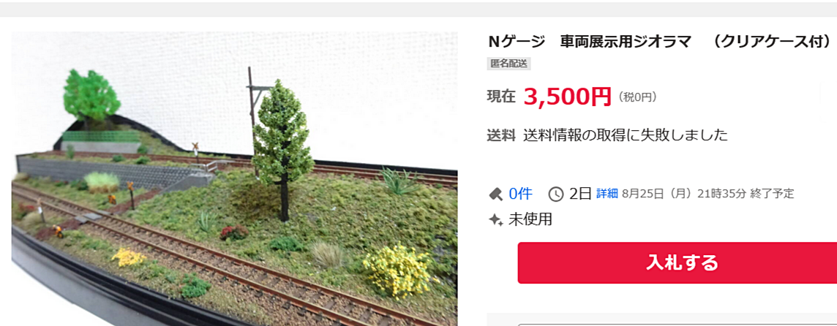Click the (税0円) tax note

[x=637, y=97]
